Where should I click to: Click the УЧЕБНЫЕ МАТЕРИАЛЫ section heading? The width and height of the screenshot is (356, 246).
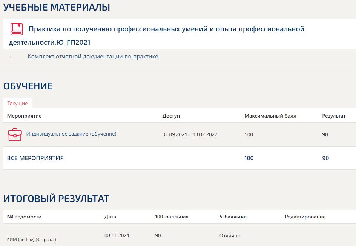click(x=57, y=7)
